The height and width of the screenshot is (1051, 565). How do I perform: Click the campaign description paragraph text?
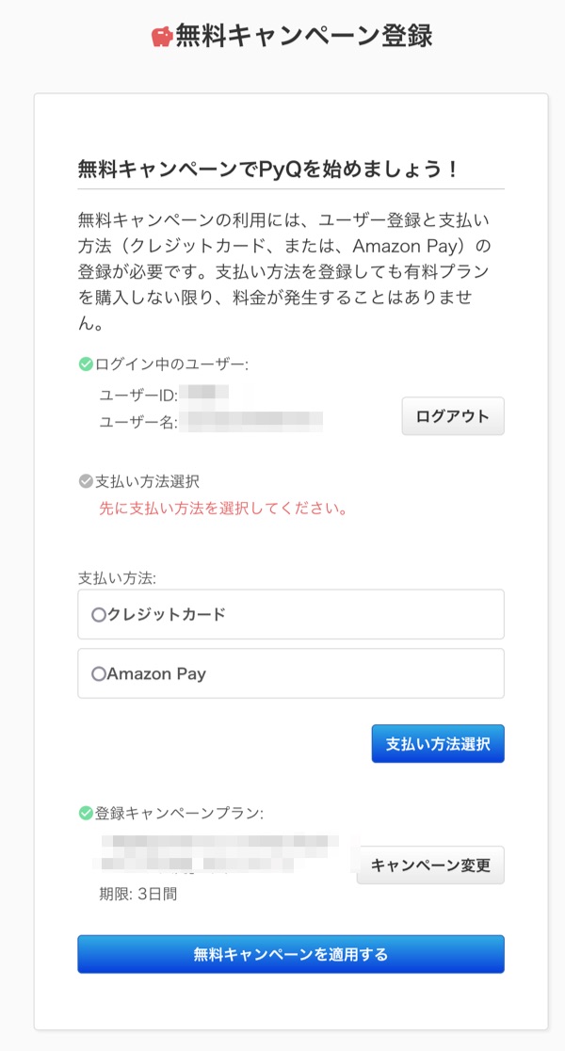[x=282, y=272]
